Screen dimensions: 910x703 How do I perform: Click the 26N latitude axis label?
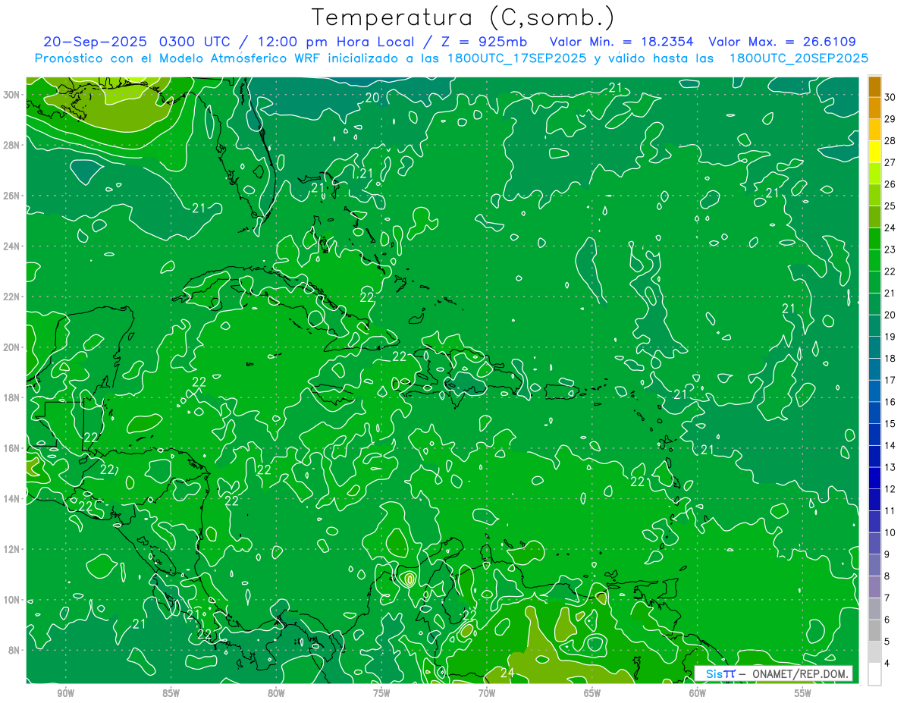(x=12, y=196)
